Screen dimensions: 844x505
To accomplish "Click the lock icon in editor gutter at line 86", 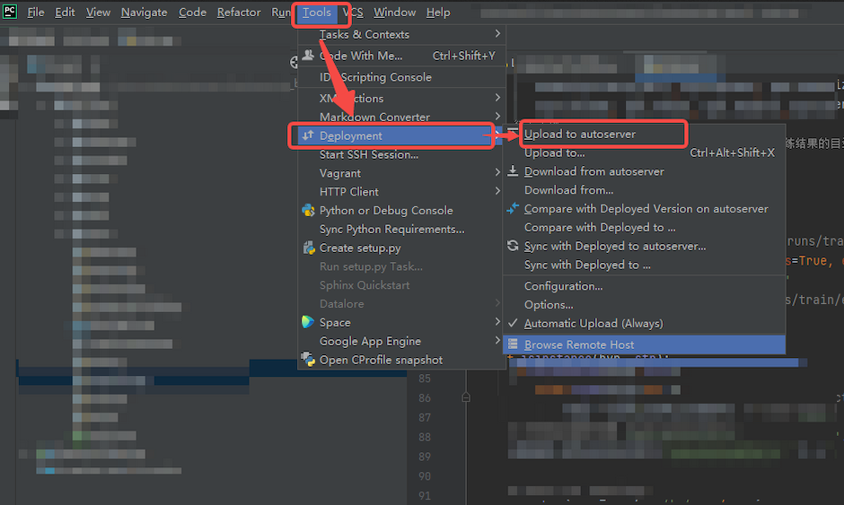I will tap(466, 397).
